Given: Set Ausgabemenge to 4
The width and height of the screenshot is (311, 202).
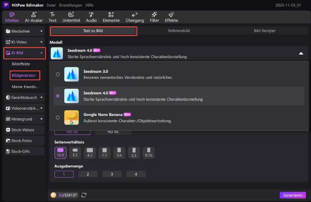Looking at the screenshot, I should click(136, 174).
